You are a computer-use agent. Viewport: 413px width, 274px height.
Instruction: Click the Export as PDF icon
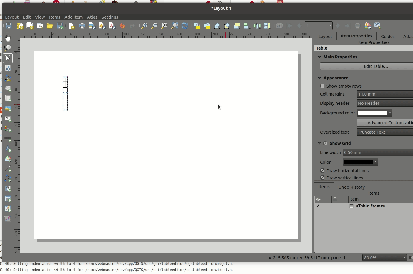[112, 26]
